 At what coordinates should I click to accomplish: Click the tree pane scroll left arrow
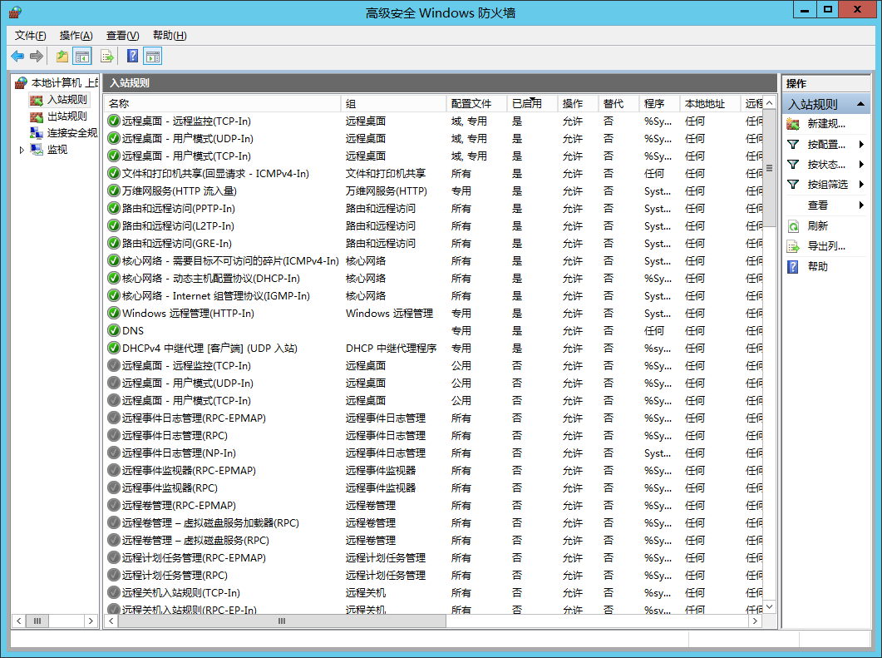(18, 621)
